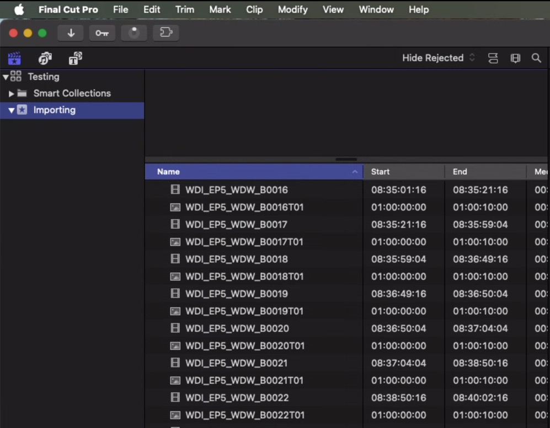Select still WDI_EP5_WDW_B0016T01

pos(244,207)
